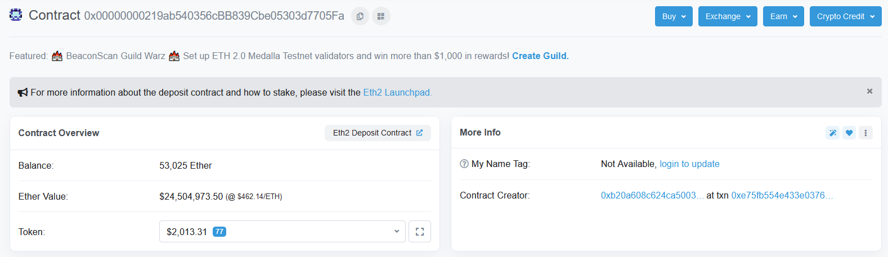Image resolution: width=888 pixels, height=257 pixels.
Task: Open the three-dot options menu in More Info
Action: click(865, 133)
